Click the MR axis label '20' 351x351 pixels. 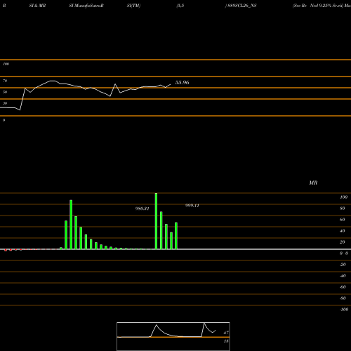pos(343,242)
